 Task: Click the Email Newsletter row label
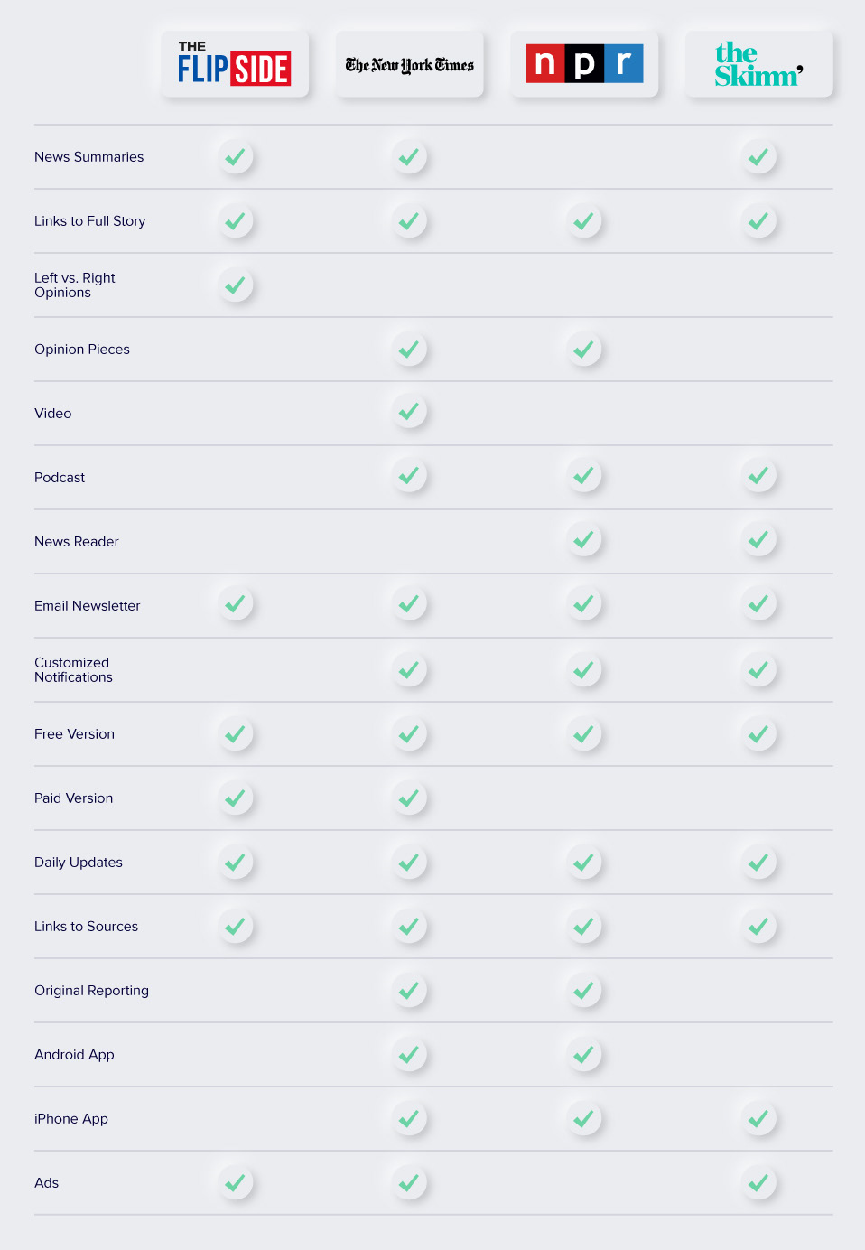[88, 606]
